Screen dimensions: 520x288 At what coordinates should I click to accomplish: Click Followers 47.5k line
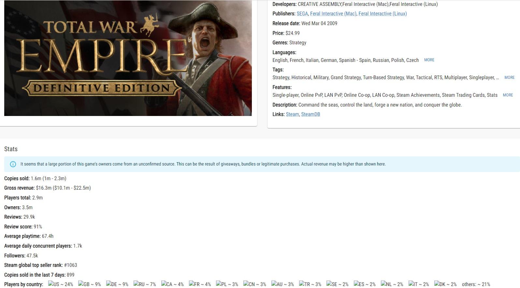(21, 256)
